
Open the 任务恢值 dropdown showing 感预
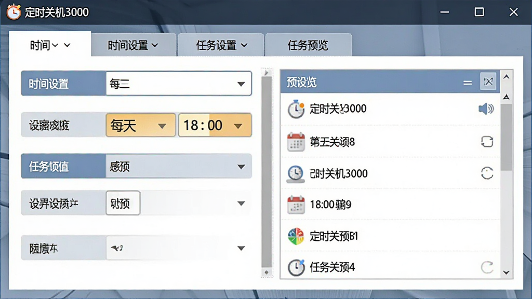pyautogui.click(x=179, y=167)
